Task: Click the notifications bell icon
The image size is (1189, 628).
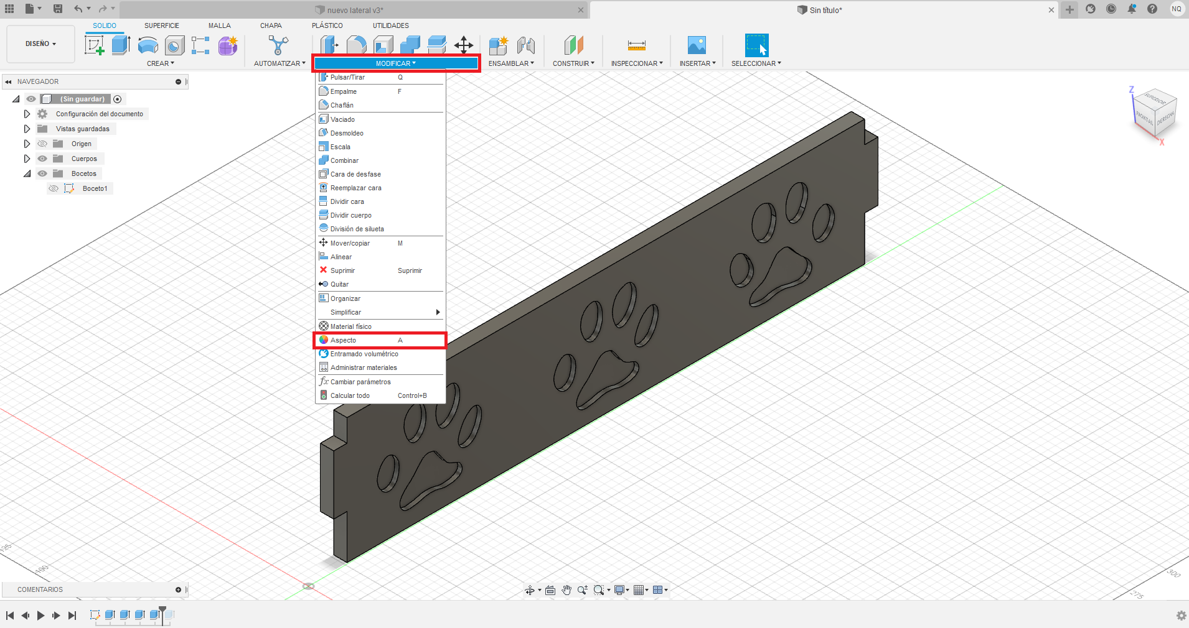Action: 1132,9
